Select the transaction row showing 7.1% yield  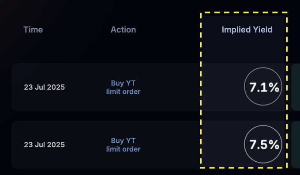click(x=151, y=87)
